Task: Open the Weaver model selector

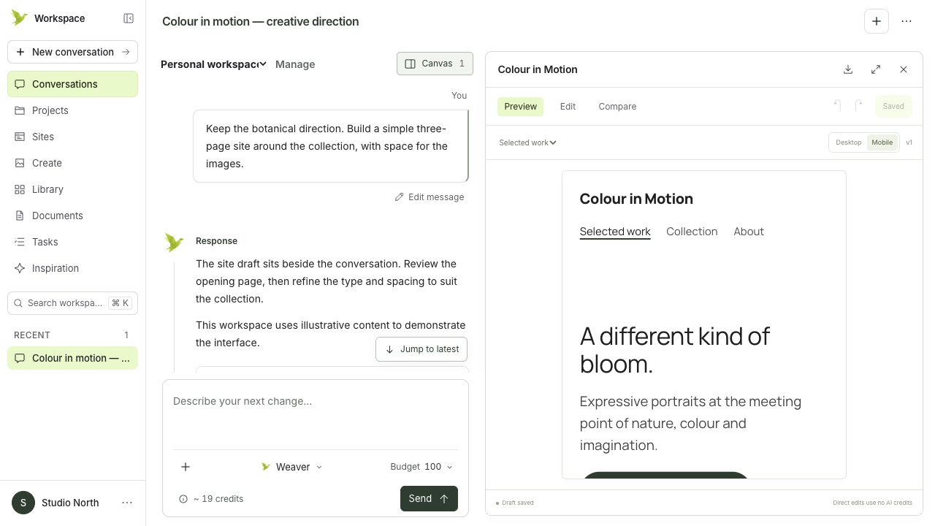Action: click(x=292, y=467)
